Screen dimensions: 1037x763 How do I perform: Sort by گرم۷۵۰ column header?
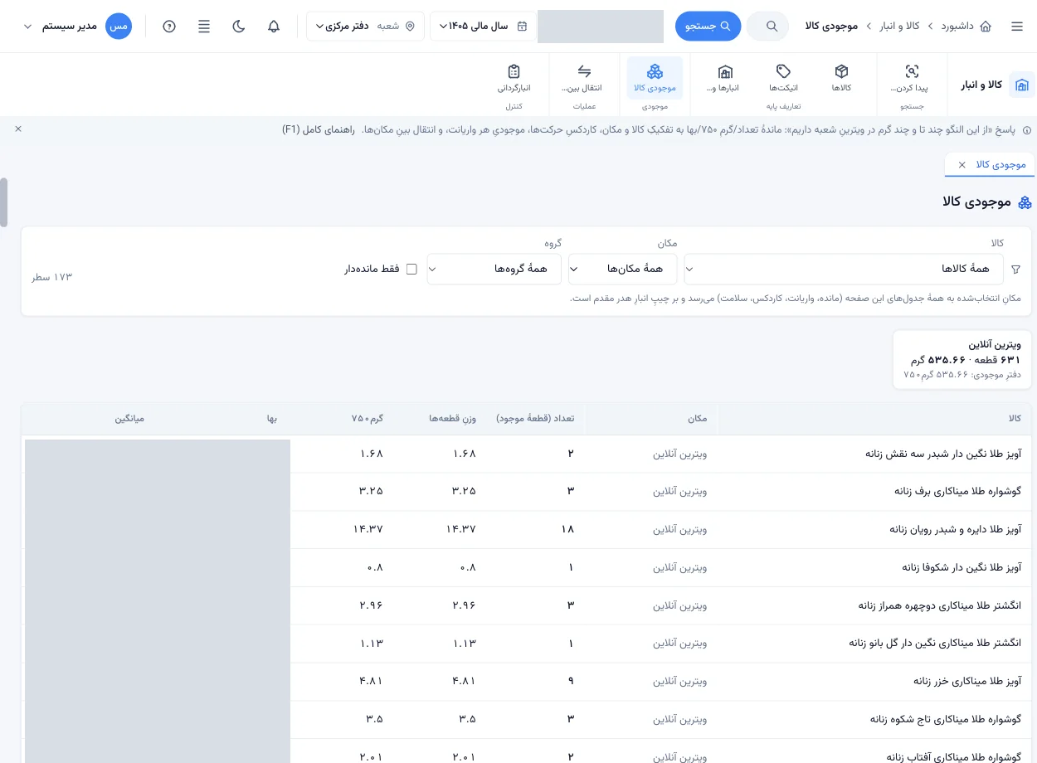click(368, 419)
